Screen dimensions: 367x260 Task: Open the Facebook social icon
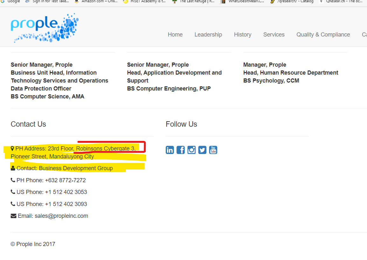[180, 150]
